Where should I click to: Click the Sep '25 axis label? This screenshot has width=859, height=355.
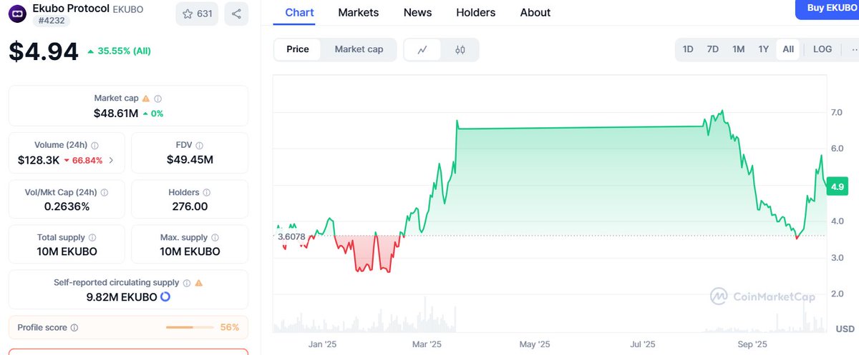pos(752,344)
